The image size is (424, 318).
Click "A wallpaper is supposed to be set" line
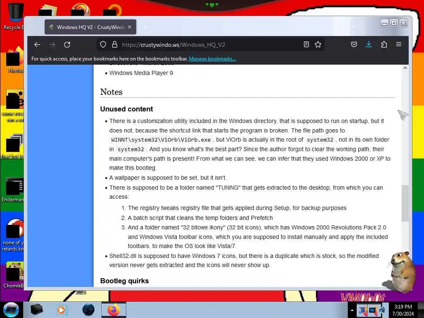pos(168,178)
